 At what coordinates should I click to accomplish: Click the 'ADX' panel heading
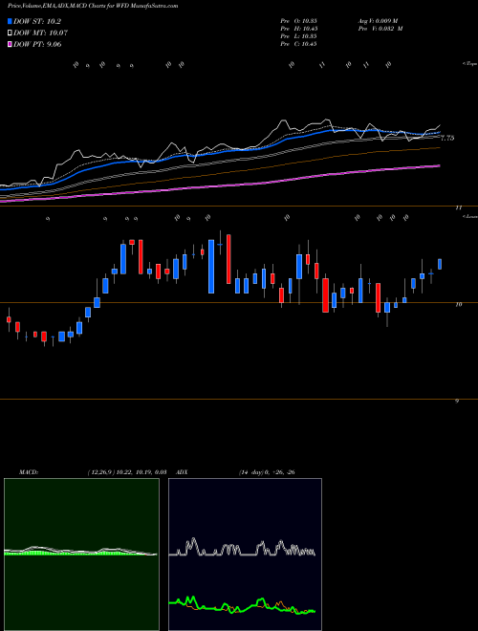point(183,472)
